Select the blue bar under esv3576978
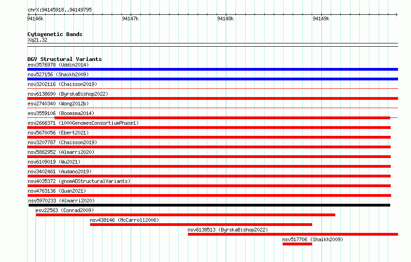 pyautogui.click(x=212, y=69)
